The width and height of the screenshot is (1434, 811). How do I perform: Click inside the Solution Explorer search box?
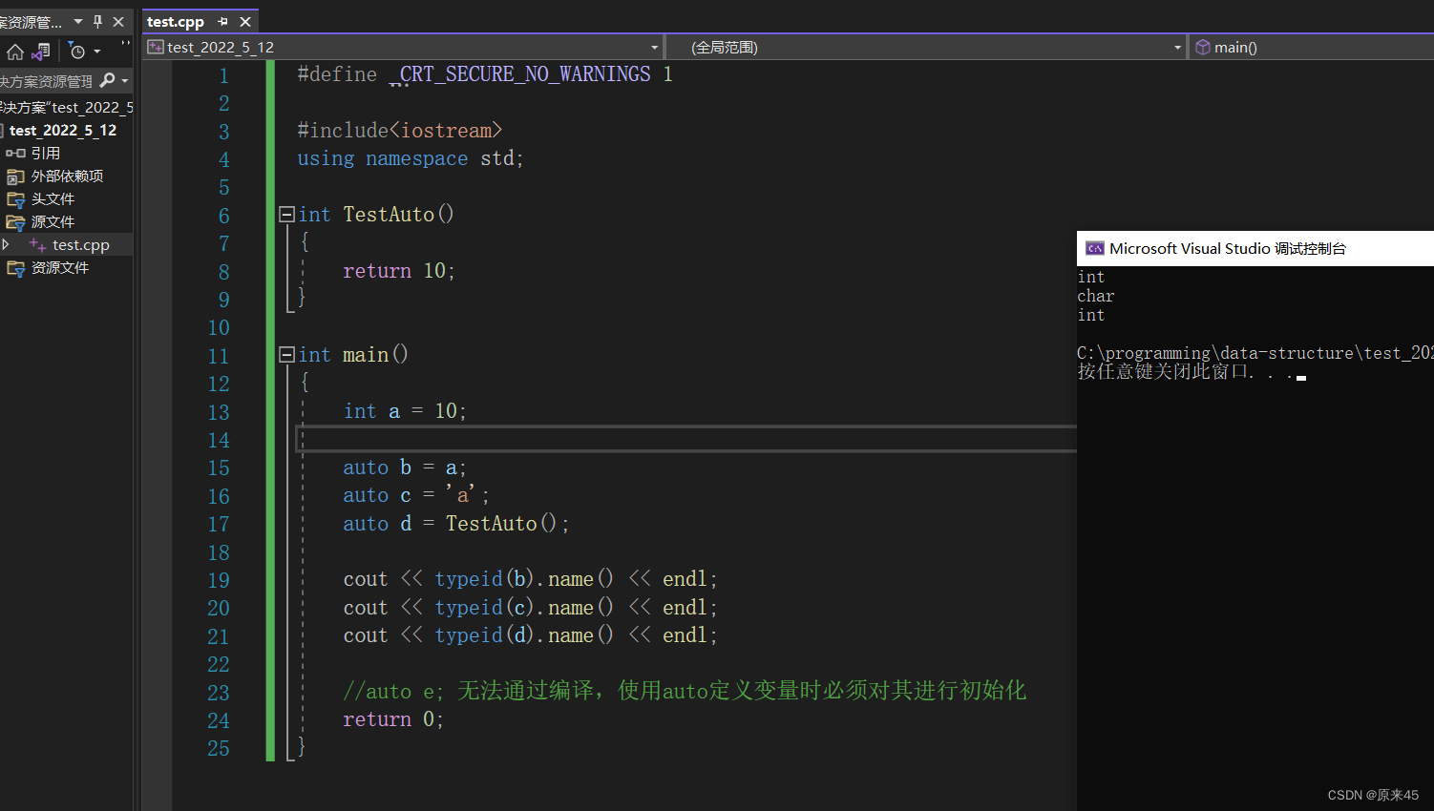point(48,81)
